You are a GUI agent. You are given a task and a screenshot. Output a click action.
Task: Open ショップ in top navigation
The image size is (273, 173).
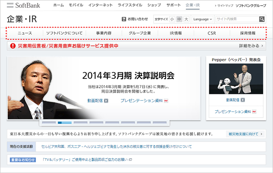click(x=154, y=5)
